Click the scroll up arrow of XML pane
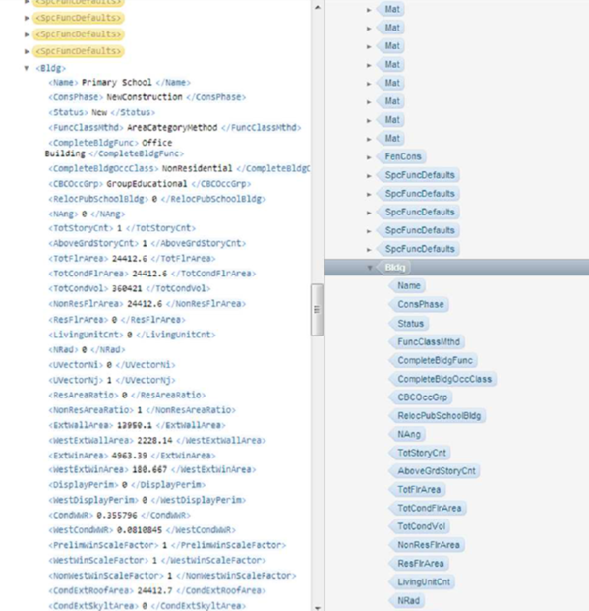Image resolution: width=589 pixels, height=611 pixels. 318,7
